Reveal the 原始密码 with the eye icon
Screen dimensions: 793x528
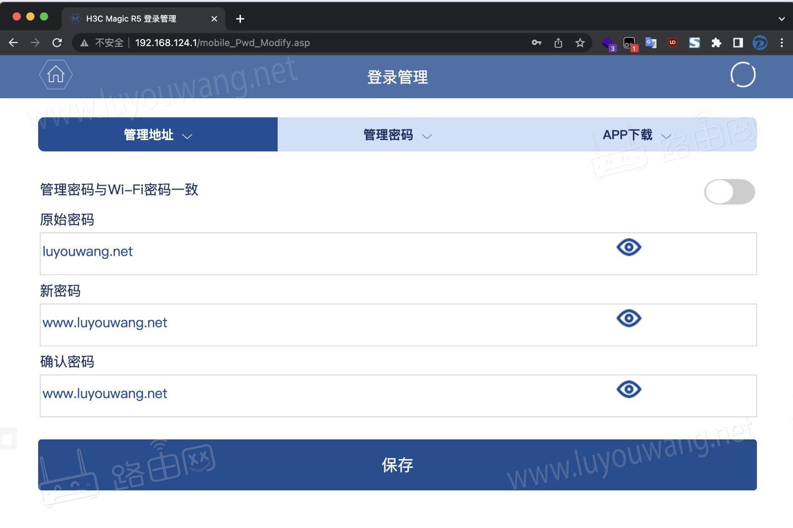(x=629, y=247)
